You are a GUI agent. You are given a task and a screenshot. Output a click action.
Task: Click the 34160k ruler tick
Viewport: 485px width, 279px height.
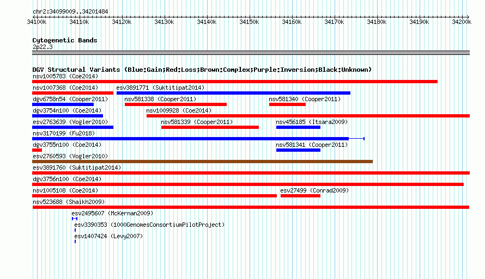click(292, 22)
